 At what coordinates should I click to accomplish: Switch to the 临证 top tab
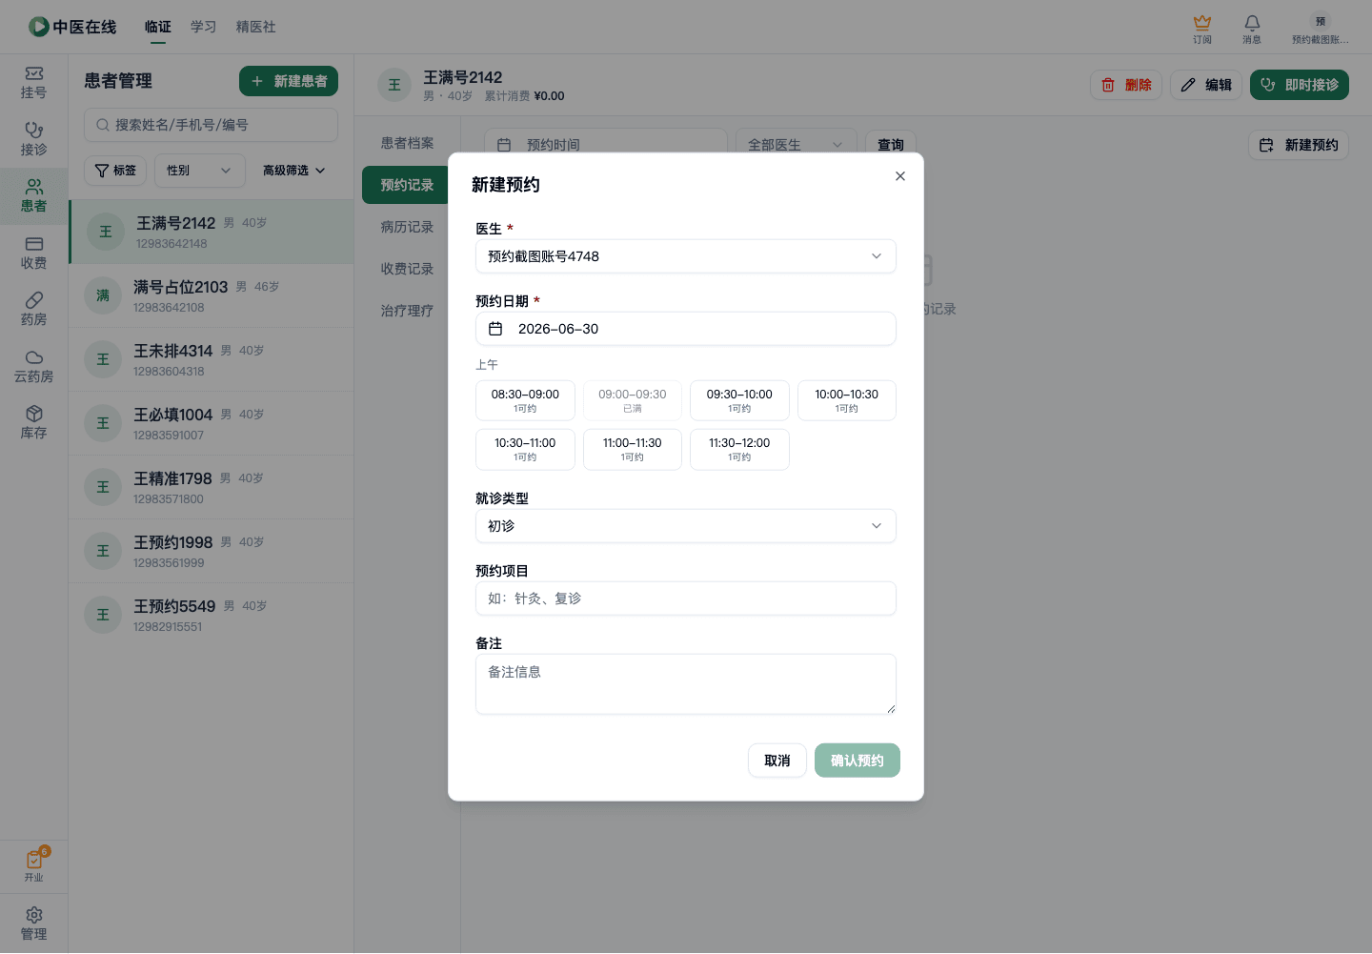coord(158,27)
